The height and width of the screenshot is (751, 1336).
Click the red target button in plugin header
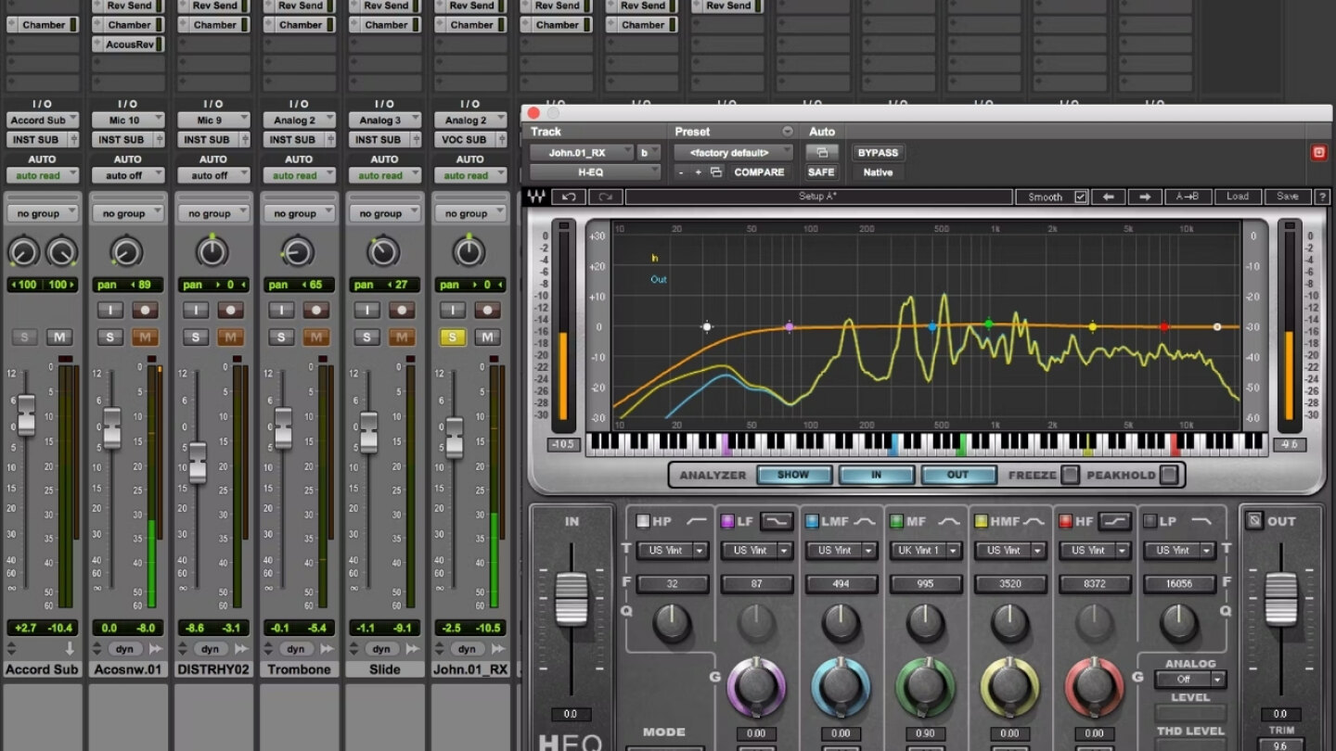click(x=1318, y=153)
